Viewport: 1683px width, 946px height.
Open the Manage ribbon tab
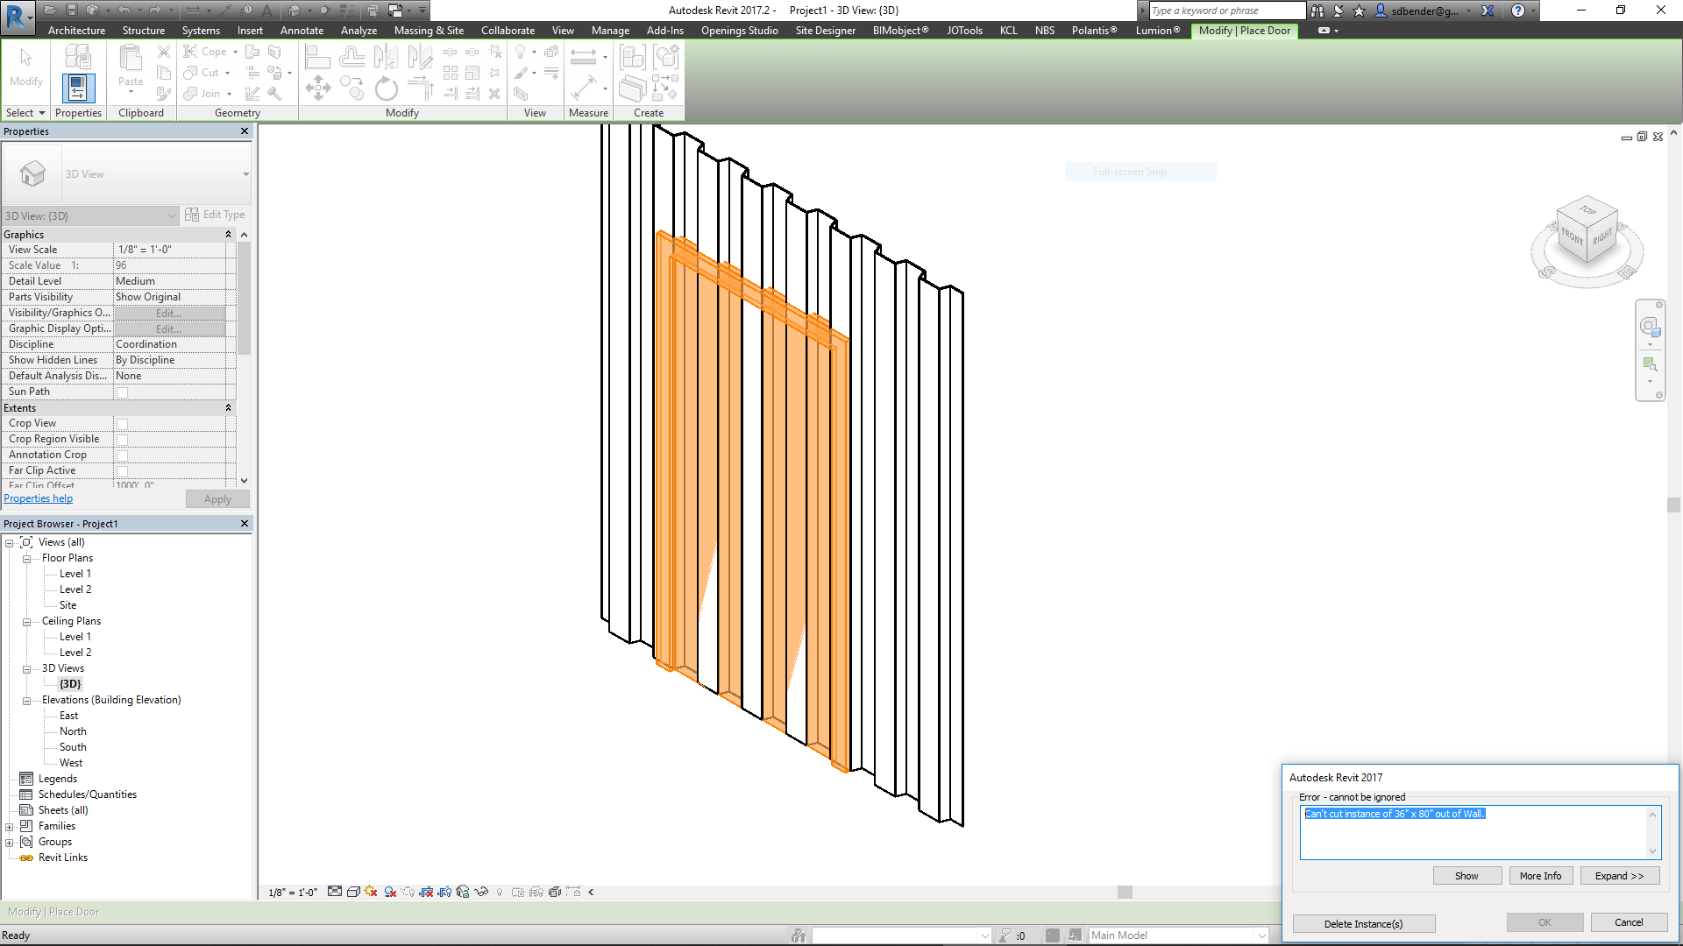coord(610,31)
